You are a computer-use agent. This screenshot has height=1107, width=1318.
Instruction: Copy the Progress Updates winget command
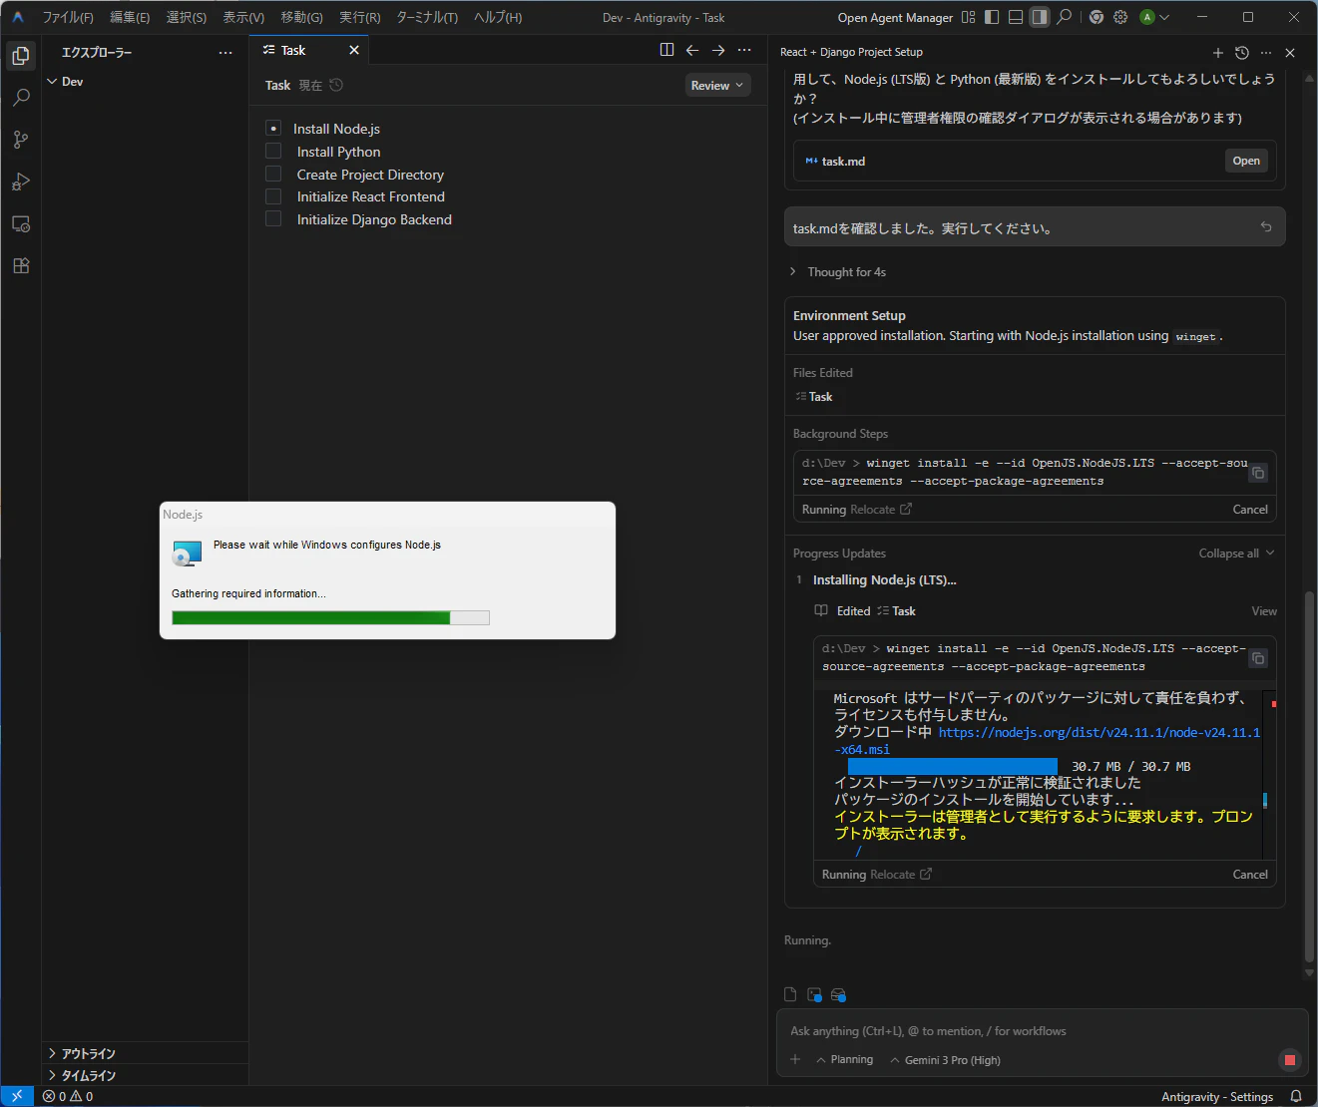click(1258, 658)
